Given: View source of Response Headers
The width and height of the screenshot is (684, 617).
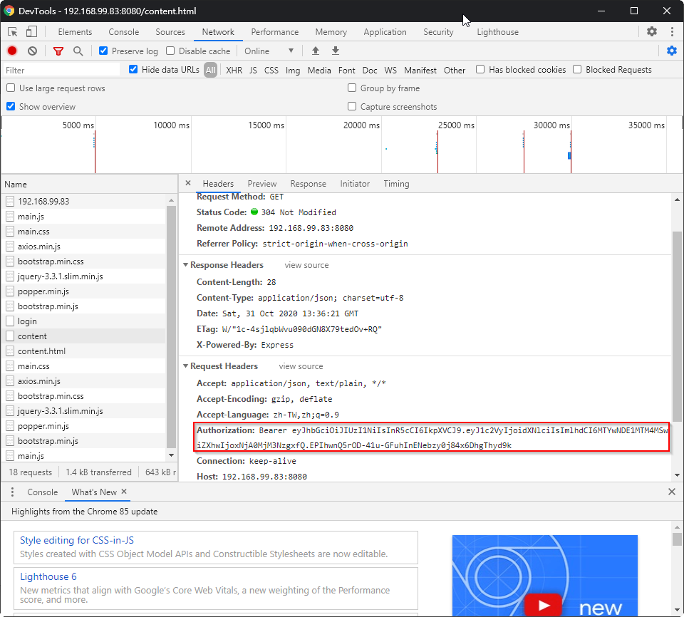Looking at the screenshot, I should tap(306, 265).
